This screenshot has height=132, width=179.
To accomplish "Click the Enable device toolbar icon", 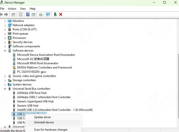I will (55, 14).
